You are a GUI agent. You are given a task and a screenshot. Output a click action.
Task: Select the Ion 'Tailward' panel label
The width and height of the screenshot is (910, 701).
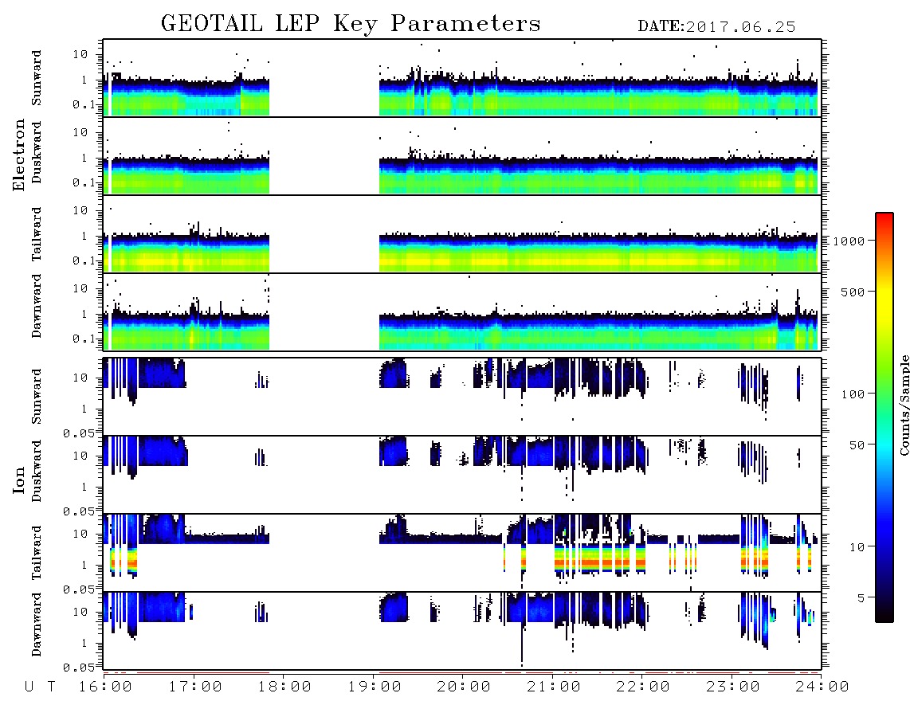[37, 553]
